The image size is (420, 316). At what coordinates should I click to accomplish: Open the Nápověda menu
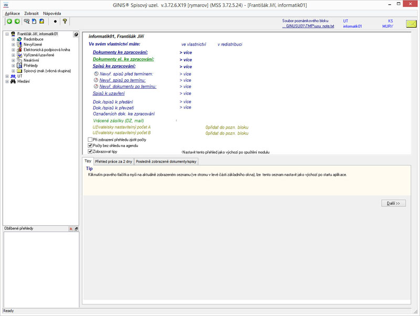click(x=52, y=14)
